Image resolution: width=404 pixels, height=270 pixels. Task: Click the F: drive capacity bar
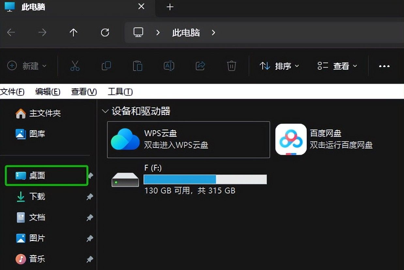tap(205, 179)
